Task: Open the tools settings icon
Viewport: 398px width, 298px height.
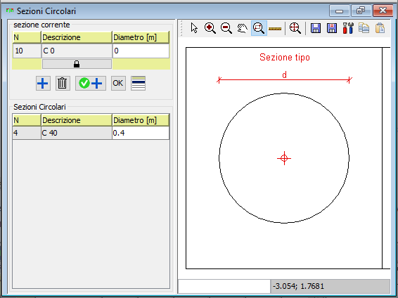Action: coord(348,28)
